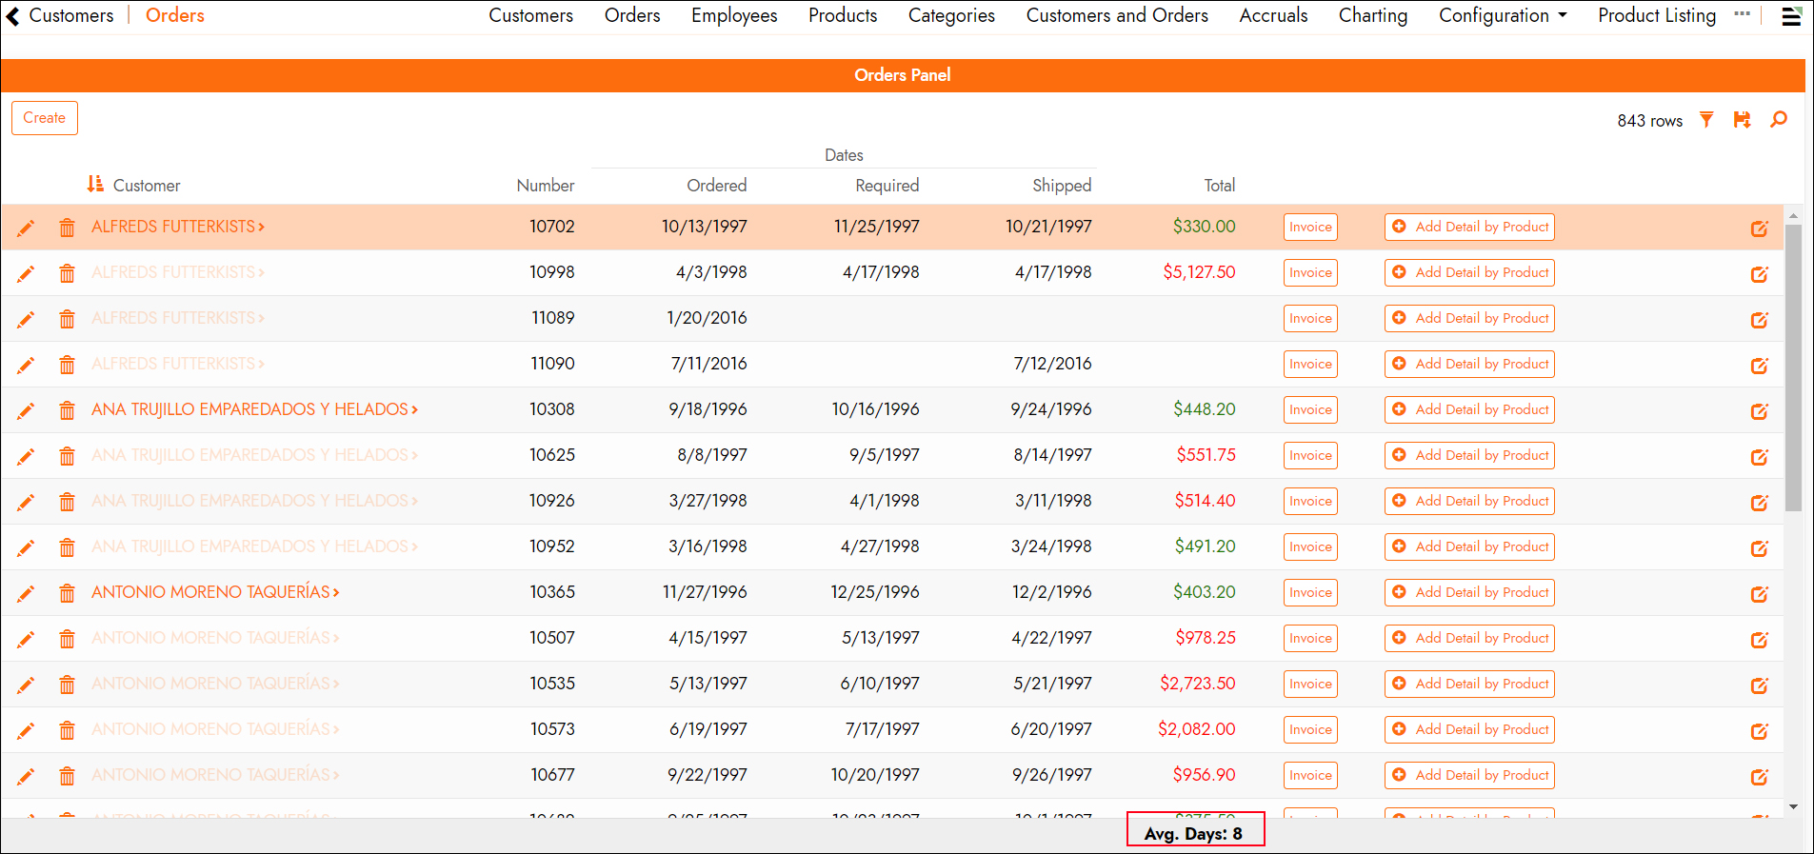This screenshot has width=1814, height=854.
Task: Open the search magnifier icon
Action: [1778, 120]
